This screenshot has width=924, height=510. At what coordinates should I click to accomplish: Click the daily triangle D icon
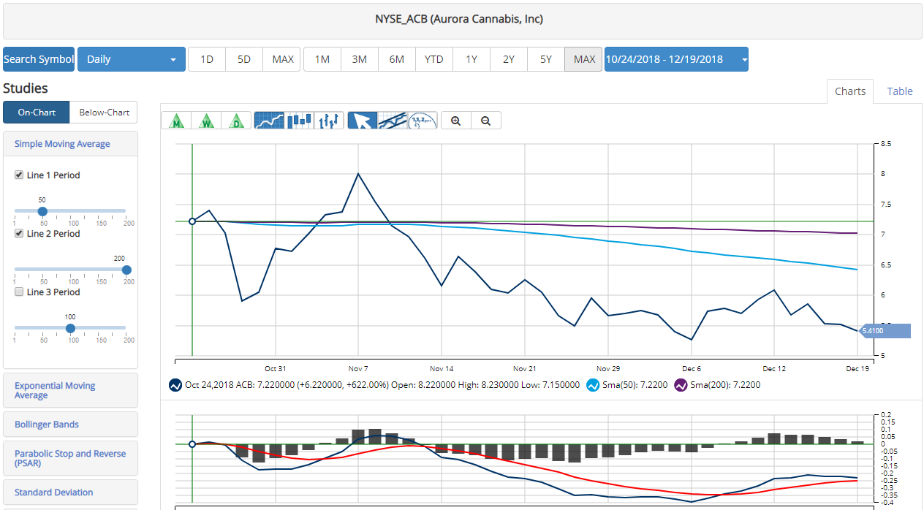point(236,121)
